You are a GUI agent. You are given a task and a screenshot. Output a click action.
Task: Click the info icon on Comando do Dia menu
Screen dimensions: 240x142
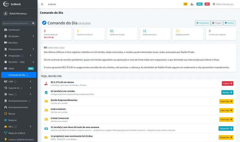pyautogui.click(x=27, y=75)
